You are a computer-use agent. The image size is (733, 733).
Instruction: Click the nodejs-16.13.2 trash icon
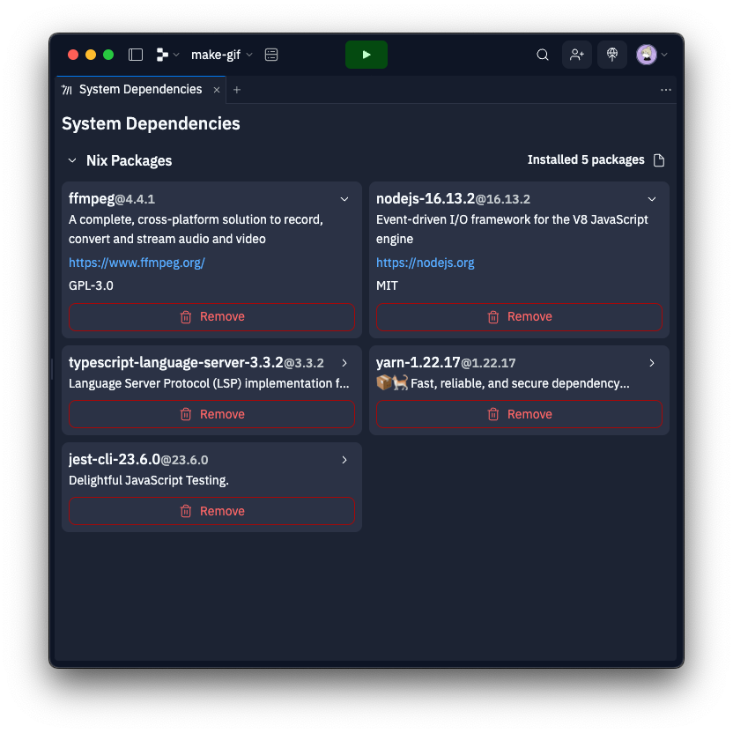493,316
